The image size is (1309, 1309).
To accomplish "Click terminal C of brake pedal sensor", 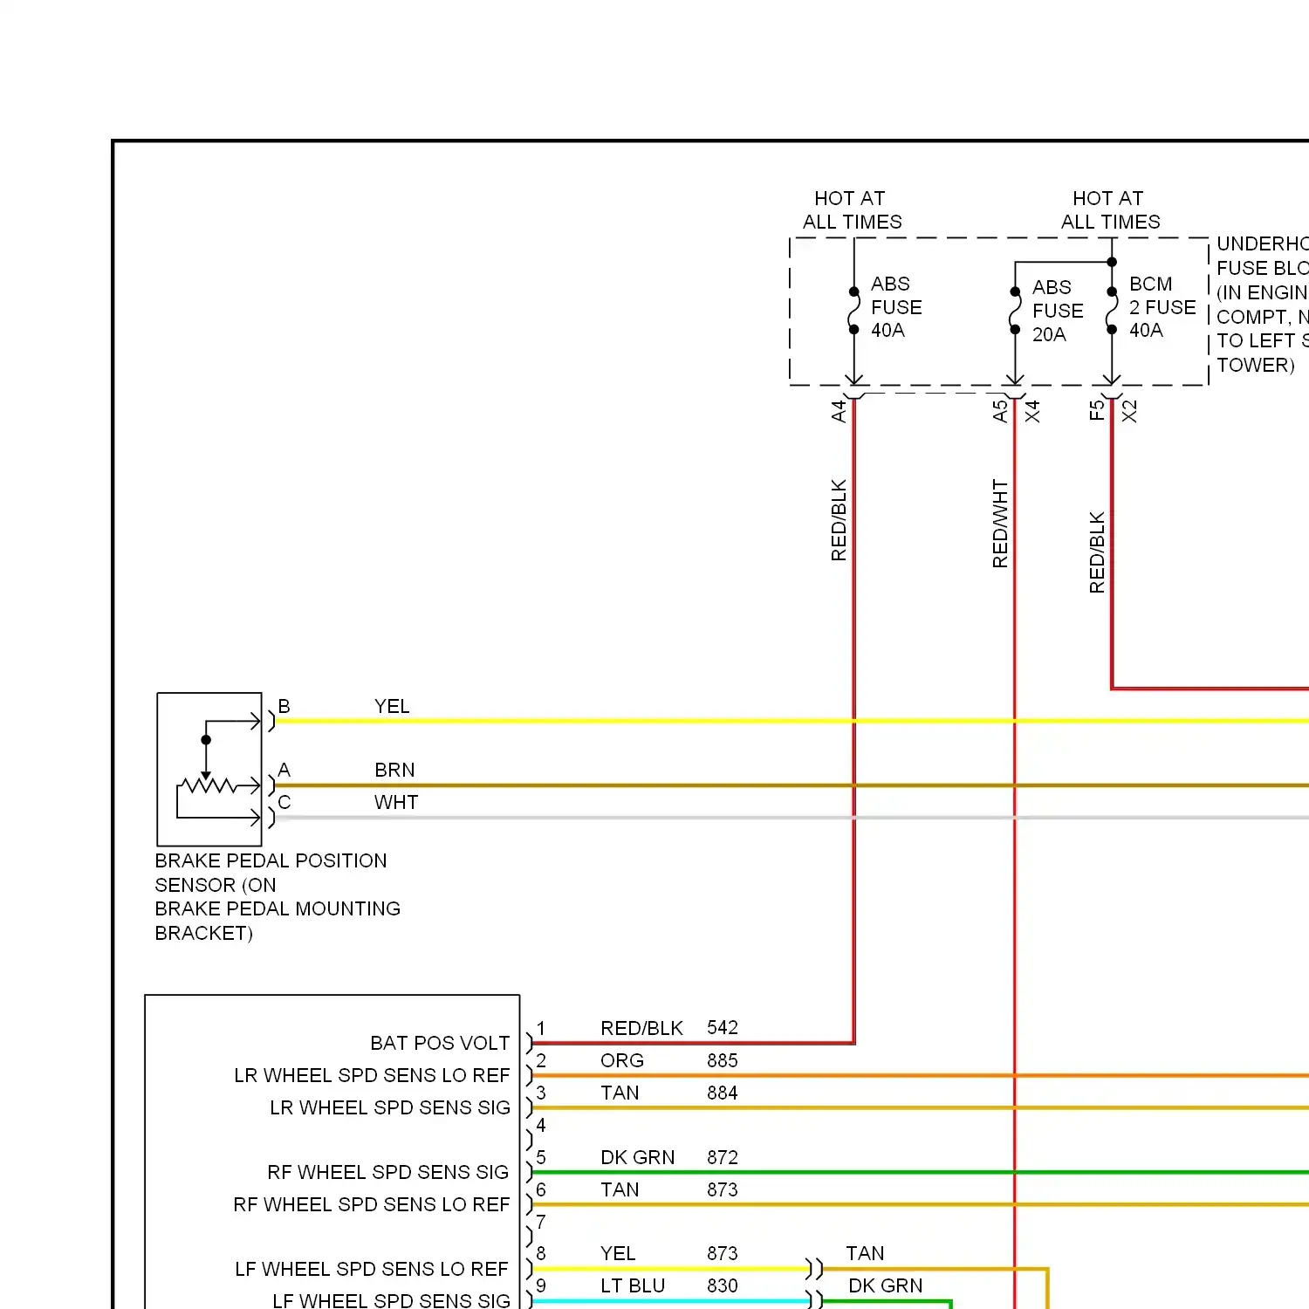I will pyautogui.click(x=284, y=802).
